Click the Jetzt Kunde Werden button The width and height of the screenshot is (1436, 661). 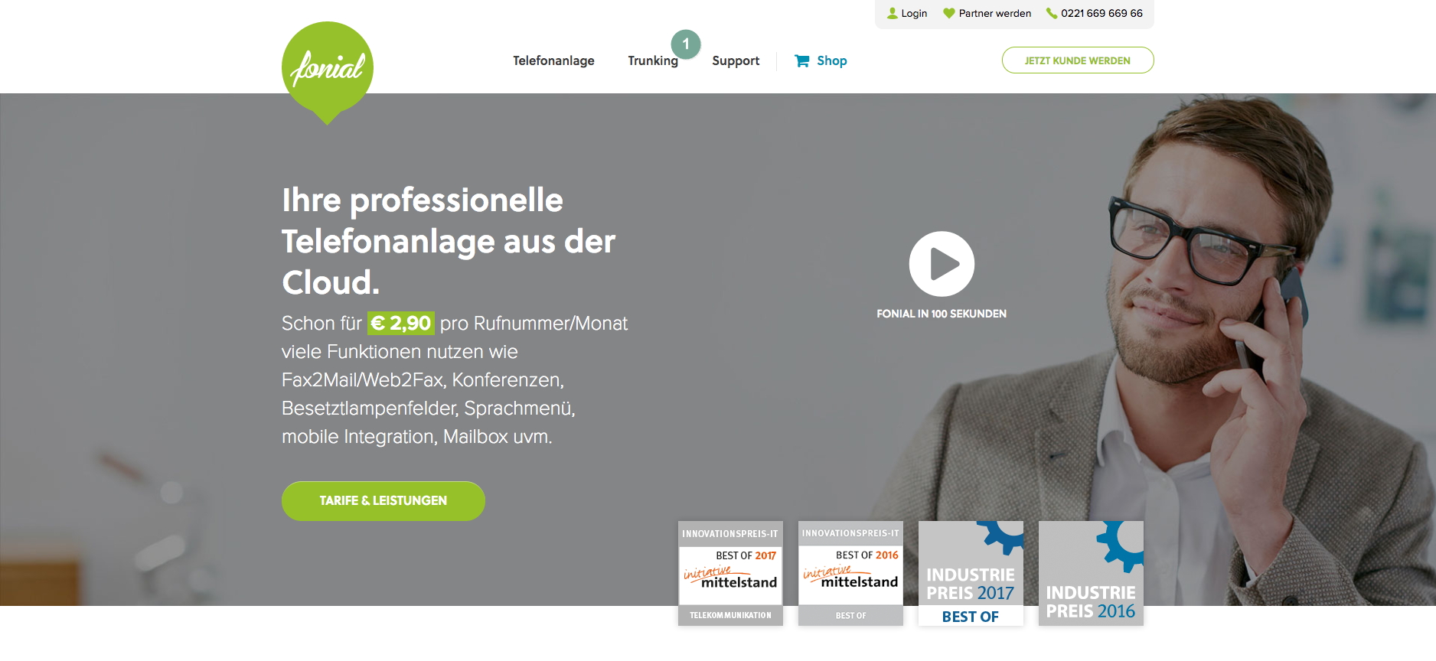tap(1078, 60)
